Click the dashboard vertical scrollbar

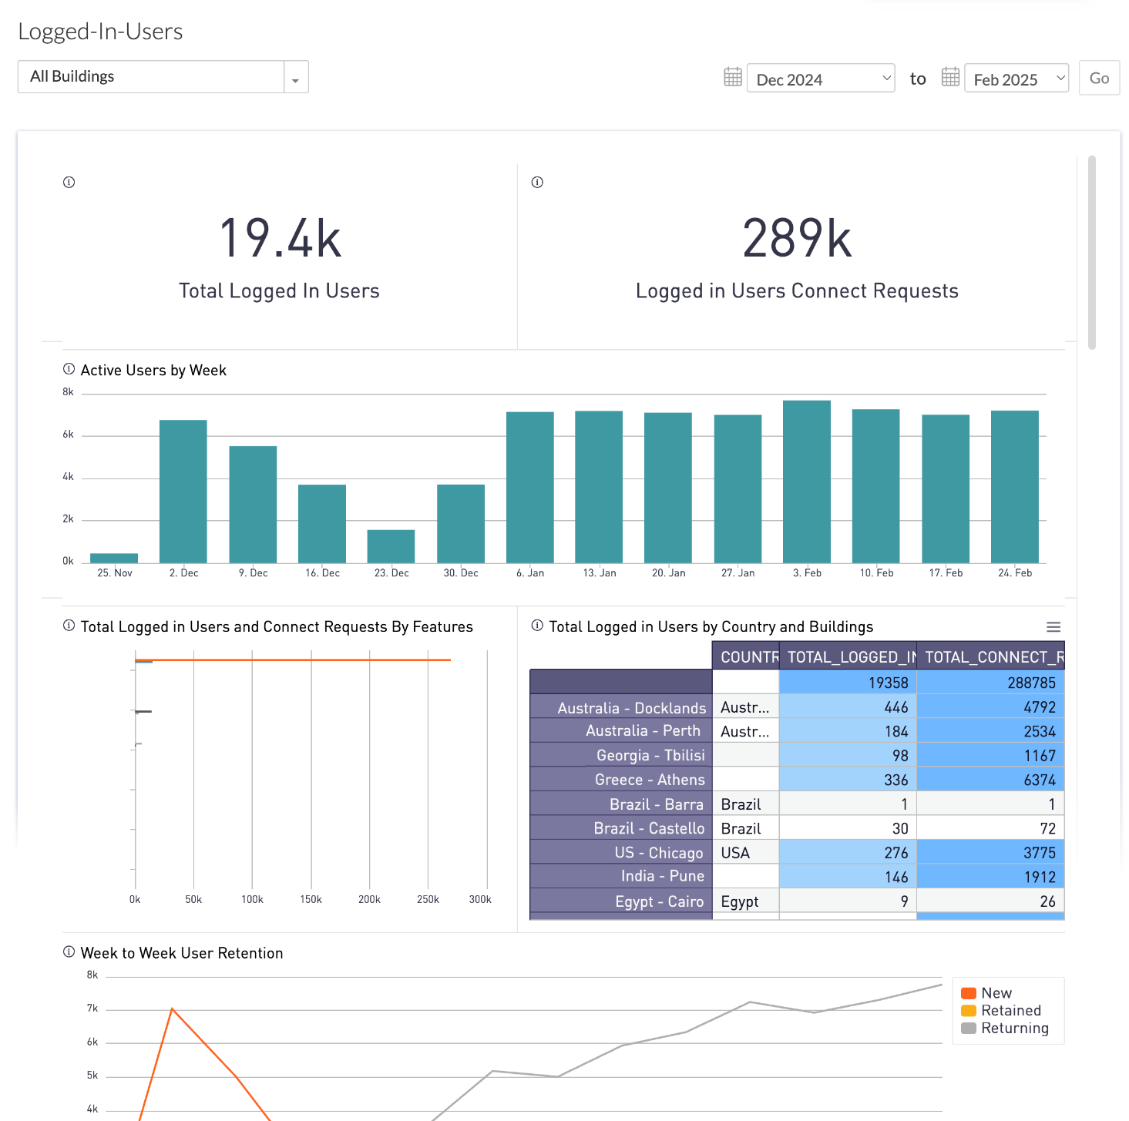click(1091, 253)
